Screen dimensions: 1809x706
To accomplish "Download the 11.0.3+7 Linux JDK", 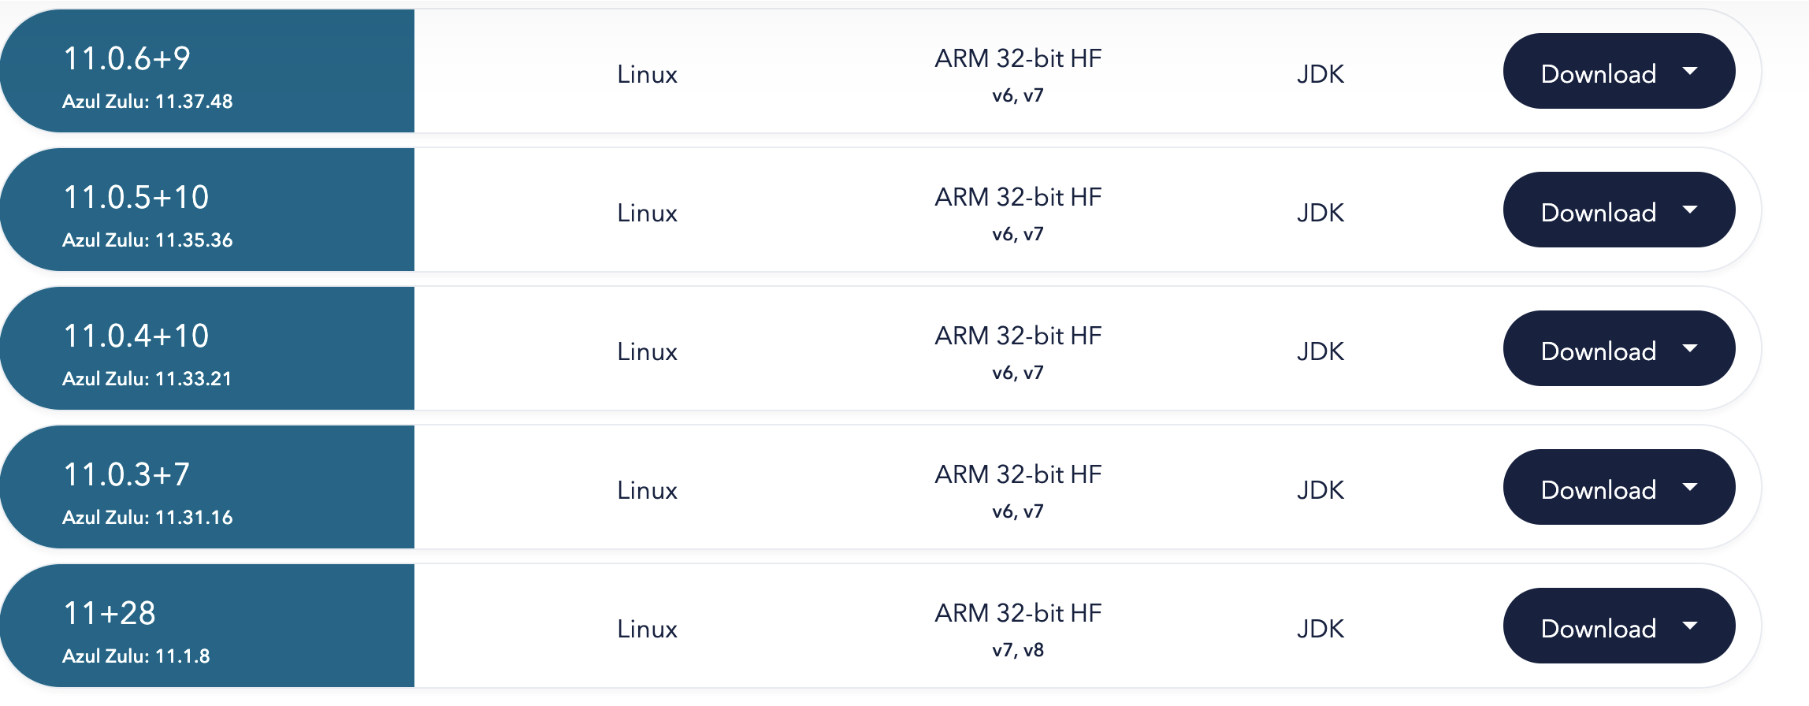I will pyautogui.click(x=1598, y=489).
